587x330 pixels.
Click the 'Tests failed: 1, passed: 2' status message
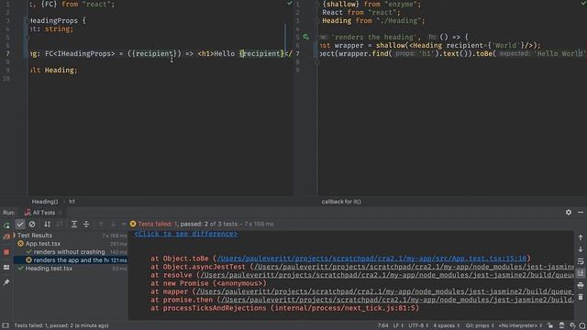pos(61,325)
